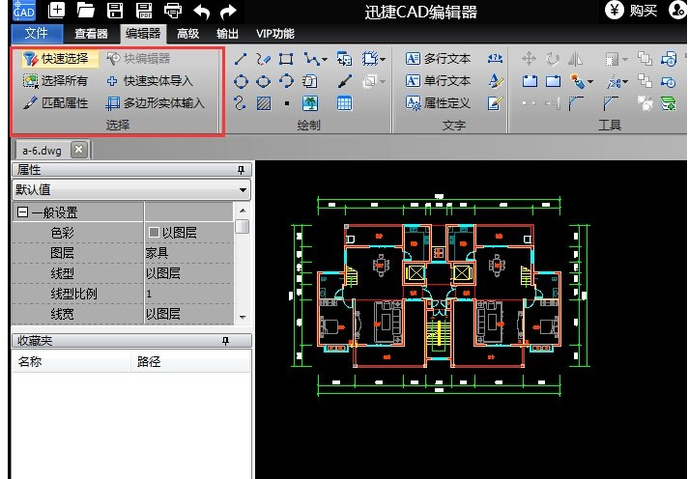Screen dimensions: 688x479
Task: Click the Color (色彩) swatch box
Action: click(153, 233)
